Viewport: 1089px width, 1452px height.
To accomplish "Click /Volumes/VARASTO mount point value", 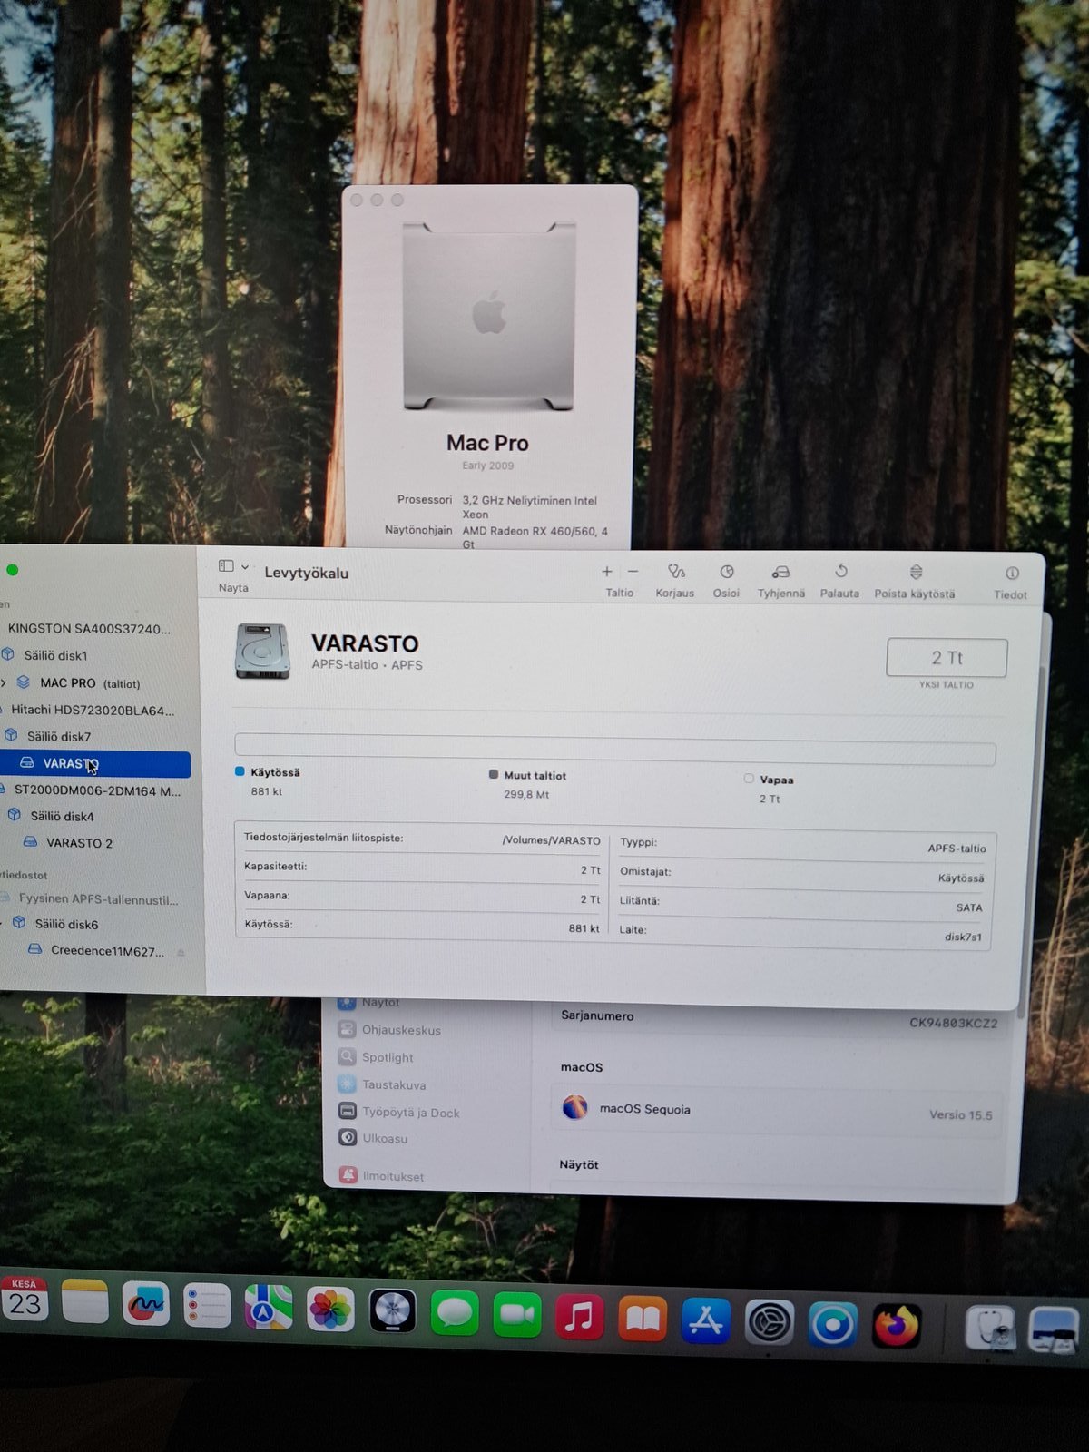I will coord(551,840).
